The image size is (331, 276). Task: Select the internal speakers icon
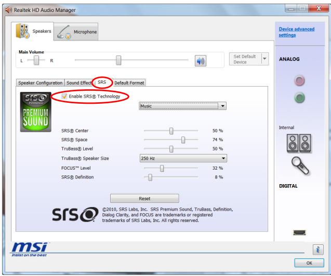[x=299, y=143]
